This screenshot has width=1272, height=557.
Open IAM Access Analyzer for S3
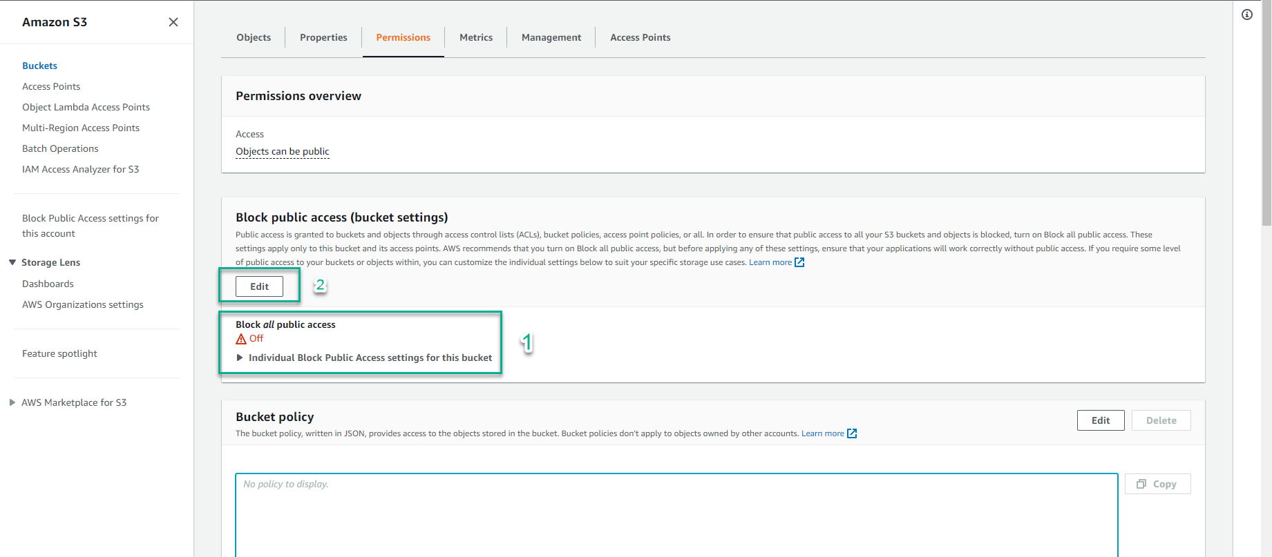coord(80,169)
